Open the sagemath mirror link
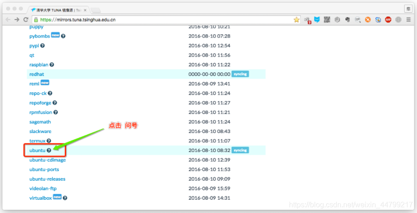The height and width of the screenshot is (213, 417). pos(40,122)
